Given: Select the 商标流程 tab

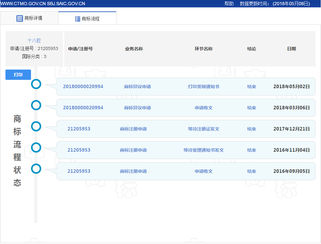Looking at the screenshot, I should [90, 19].
